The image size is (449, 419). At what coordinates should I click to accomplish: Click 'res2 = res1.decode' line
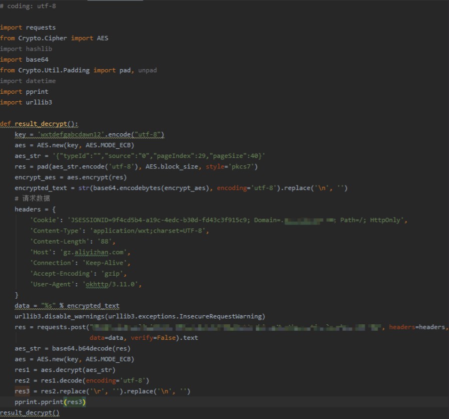click(82, 381)
